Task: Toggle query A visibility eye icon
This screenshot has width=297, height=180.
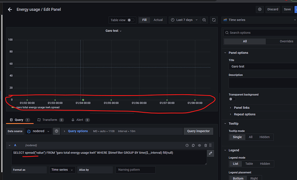Action: click(x=199, y=145)
